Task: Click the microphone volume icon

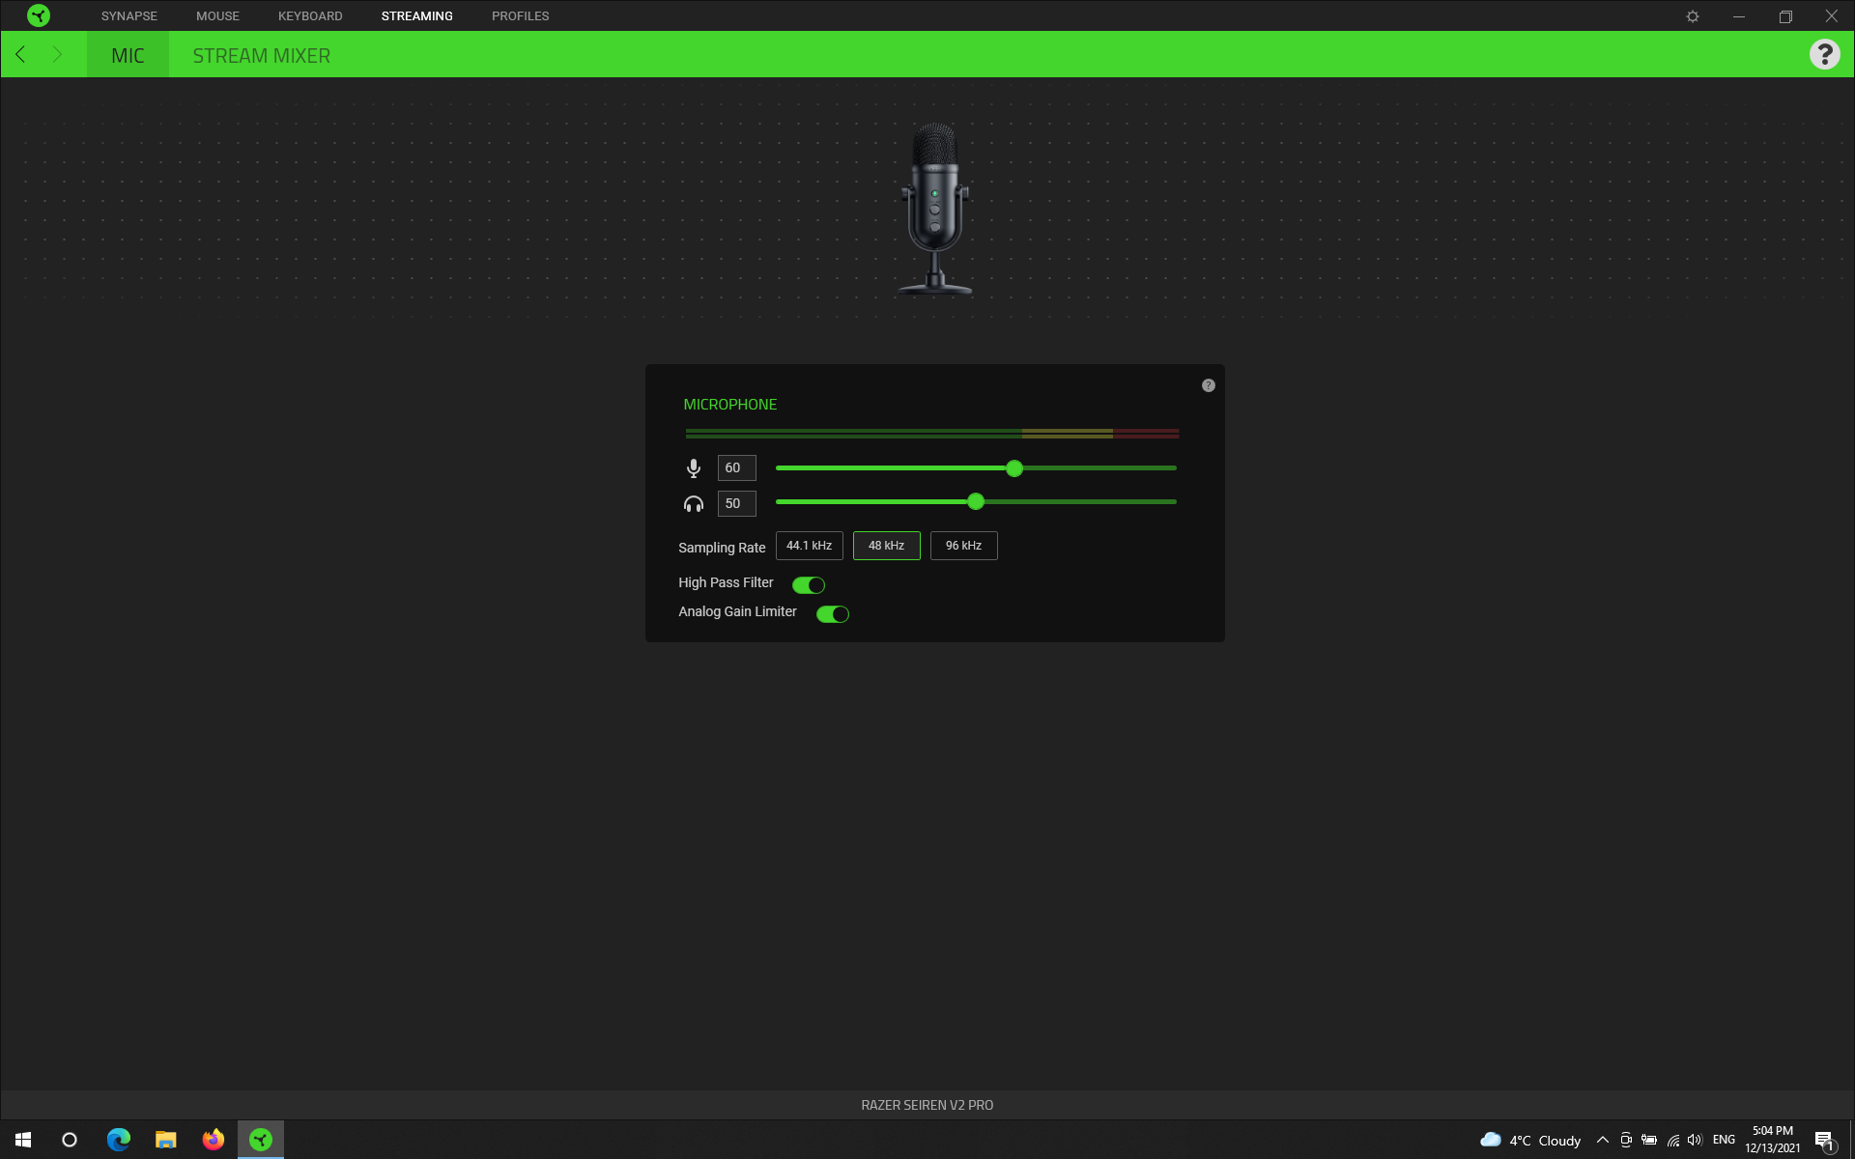Action: pos(693,468)
